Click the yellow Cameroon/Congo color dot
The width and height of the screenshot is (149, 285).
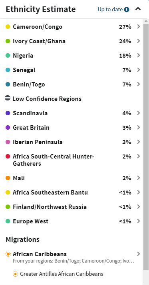click(8, 27)
